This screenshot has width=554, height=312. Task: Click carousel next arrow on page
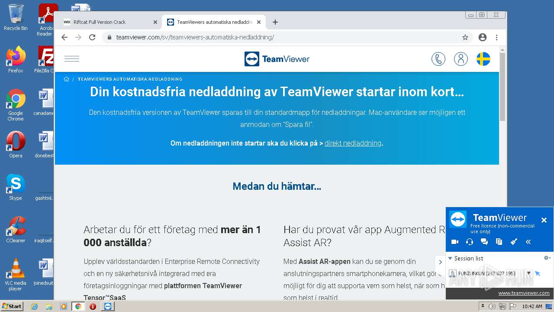[x=441, y=262]
